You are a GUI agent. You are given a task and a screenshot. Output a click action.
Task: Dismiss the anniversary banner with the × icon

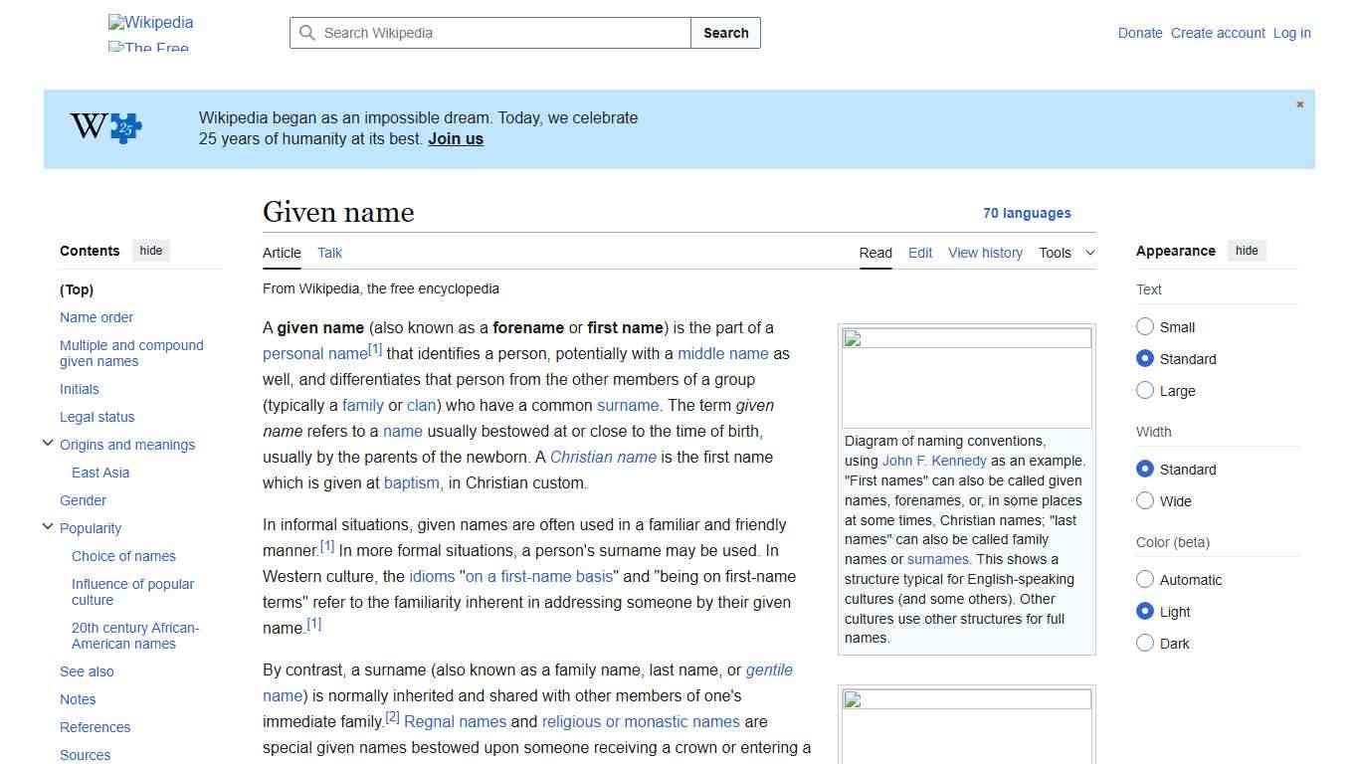click(1299, 103)
